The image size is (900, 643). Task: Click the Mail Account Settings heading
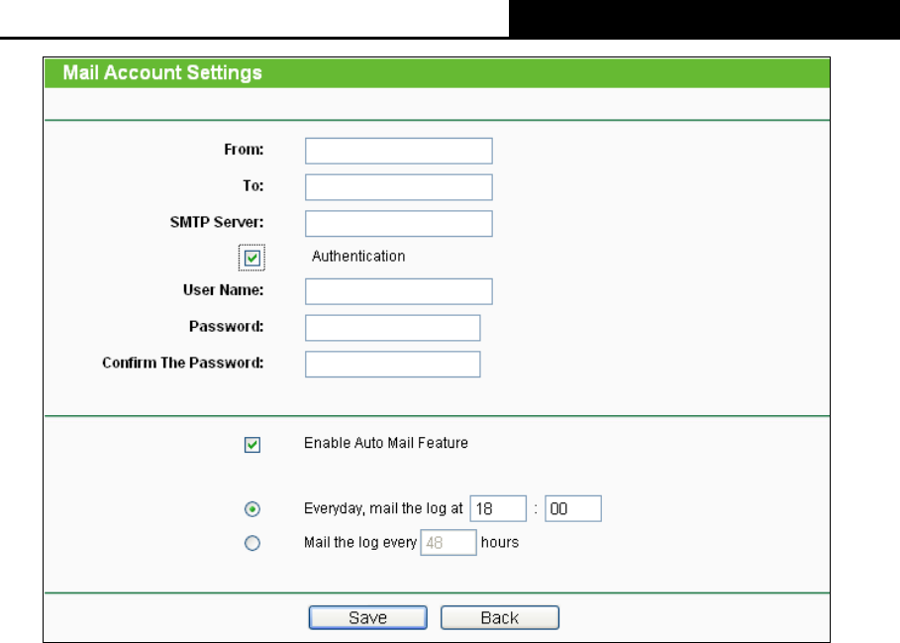pyautogui.click(x=162, y=73)
